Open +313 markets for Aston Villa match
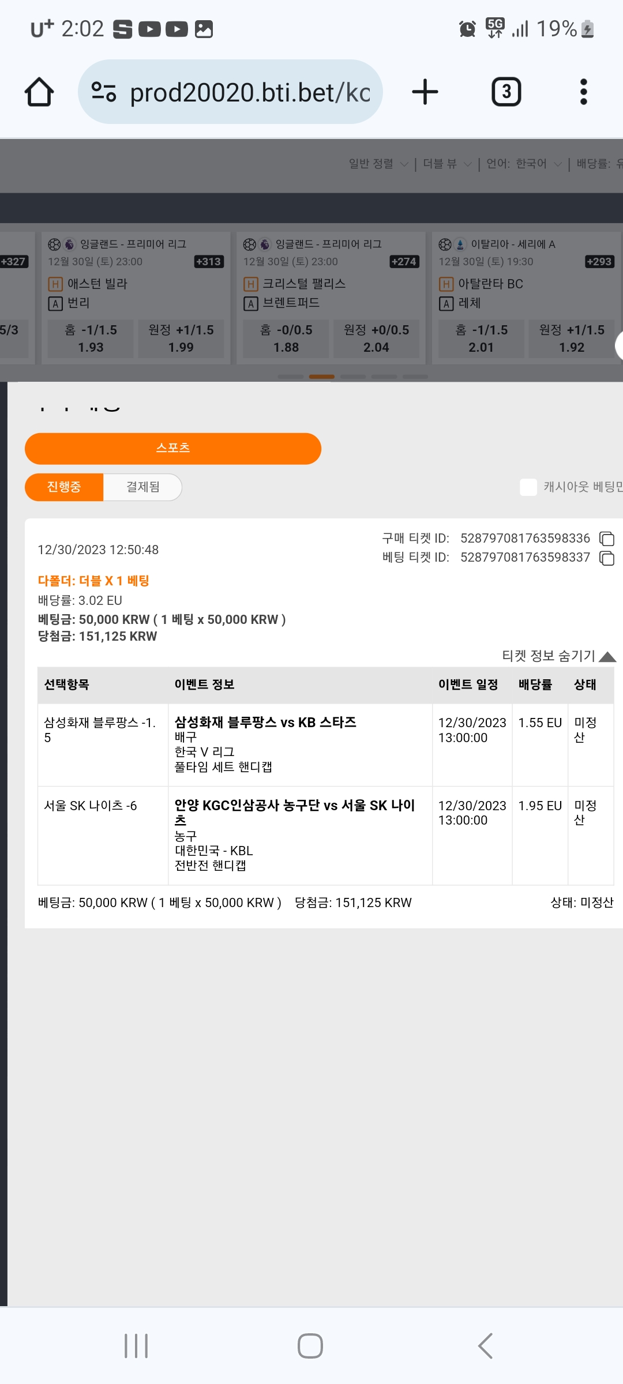 point(209,262)
